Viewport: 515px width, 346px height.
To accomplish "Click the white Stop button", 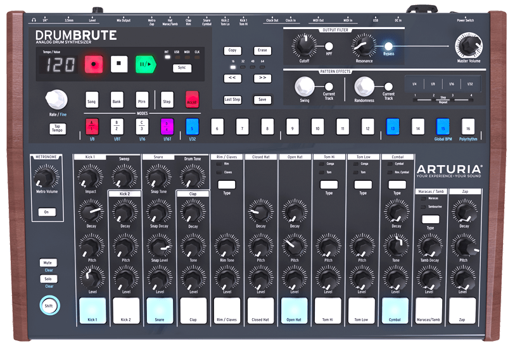I will (x=119, y=64).
